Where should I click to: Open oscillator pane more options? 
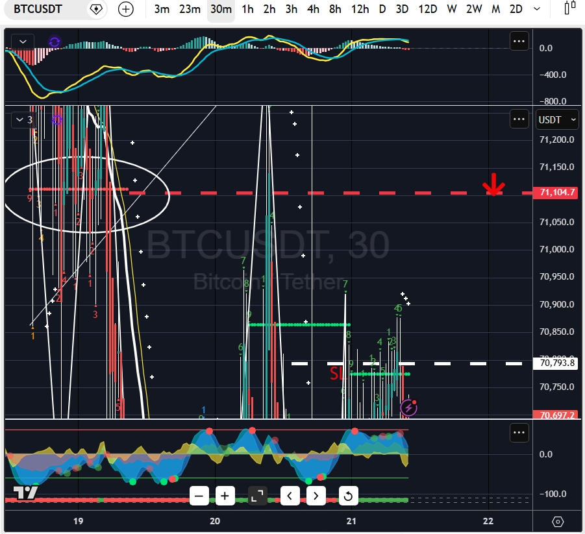click(x=519, y=433)
